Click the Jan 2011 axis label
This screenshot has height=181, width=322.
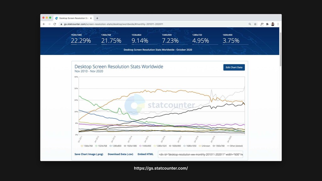tap(80, 139)
